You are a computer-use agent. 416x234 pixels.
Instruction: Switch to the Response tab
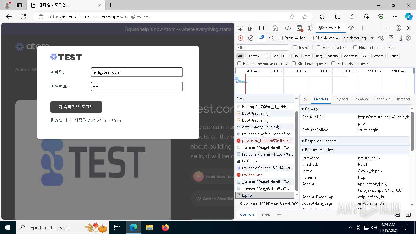pyautogui.click(x=383, y=99)
